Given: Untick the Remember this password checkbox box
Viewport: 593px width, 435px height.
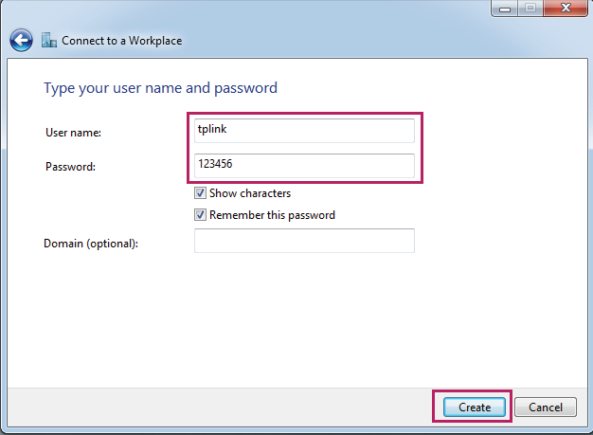Looking at the screenshot, I should click(x=201, y=215).
